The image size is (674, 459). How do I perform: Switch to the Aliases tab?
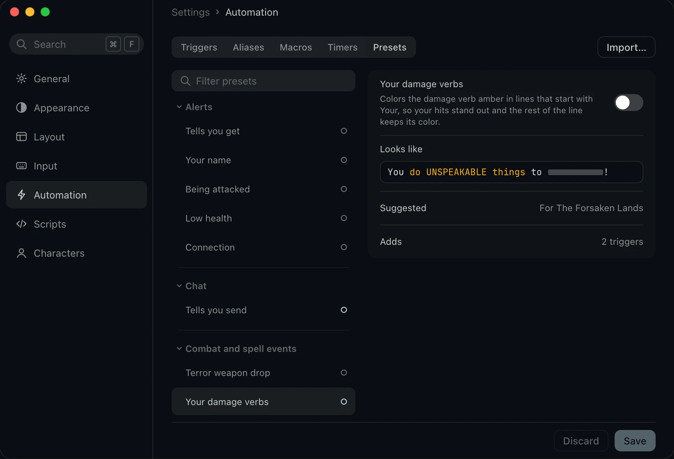[x=249, y=47]
